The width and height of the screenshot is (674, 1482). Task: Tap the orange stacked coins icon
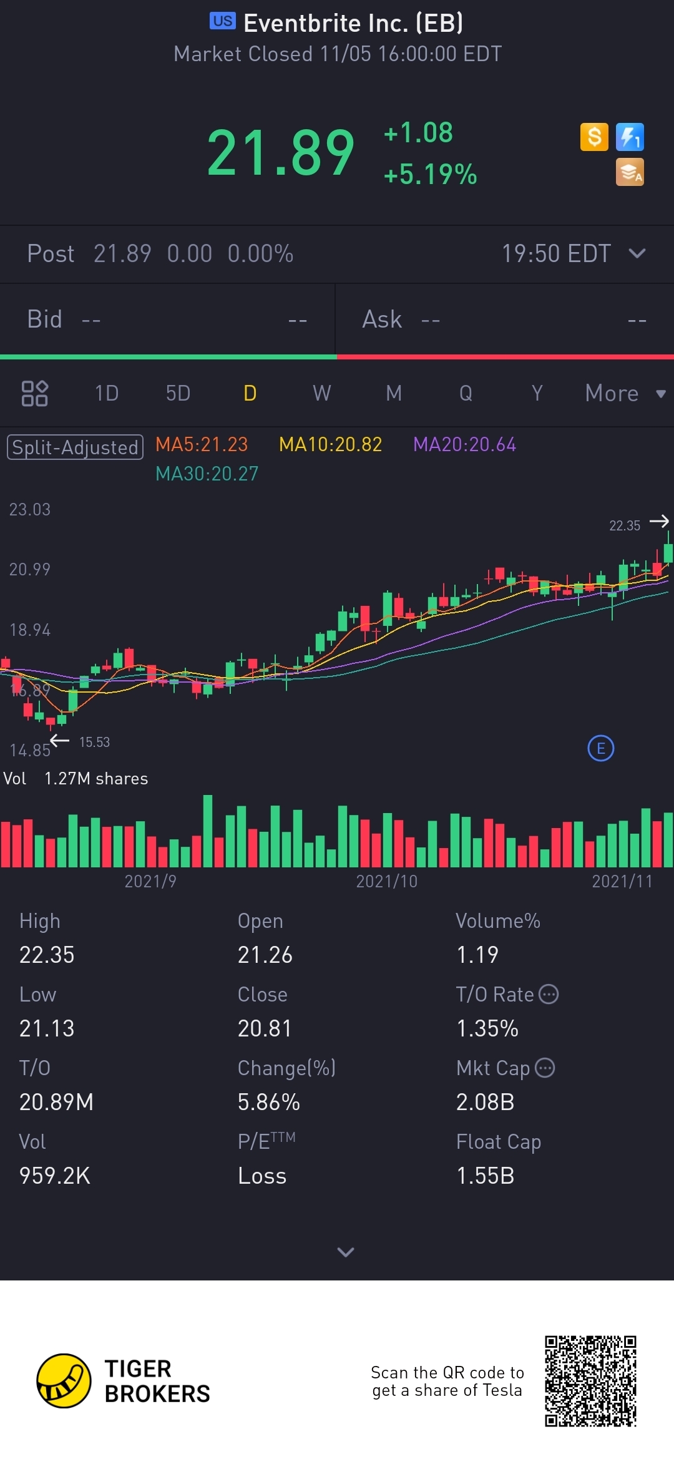(630, 172)
